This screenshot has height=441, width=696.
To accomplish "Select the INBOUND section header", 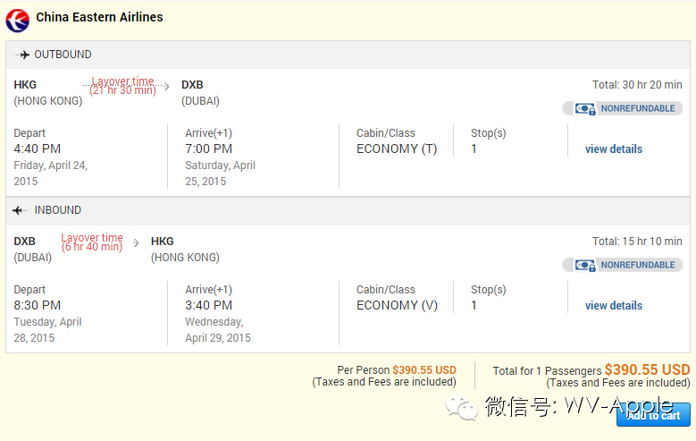I will tap(57, 211).
